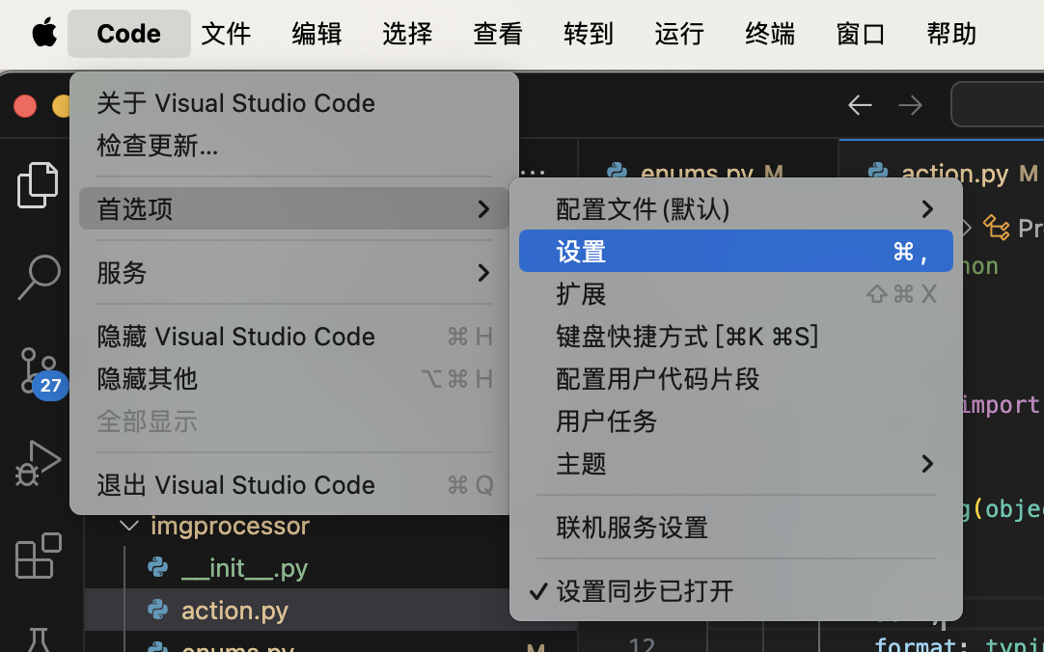Open the Apple menu

coord(44,33)
